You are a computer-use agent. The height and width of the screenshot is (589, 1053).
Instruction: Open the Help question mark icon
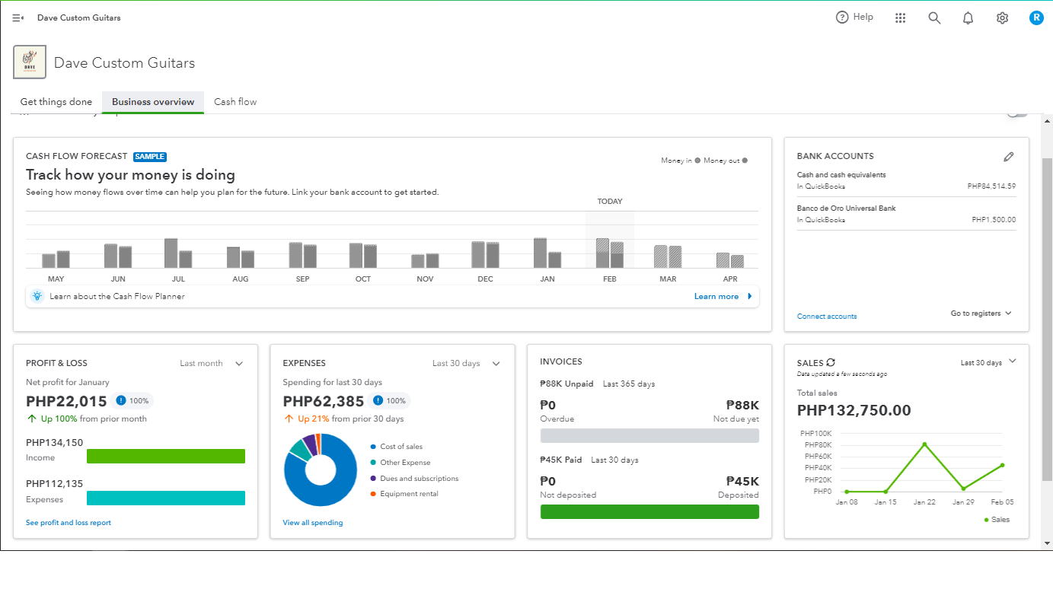854,17
